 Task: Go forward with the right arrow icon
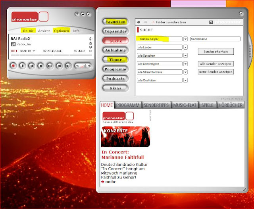[x=146, y=22]
